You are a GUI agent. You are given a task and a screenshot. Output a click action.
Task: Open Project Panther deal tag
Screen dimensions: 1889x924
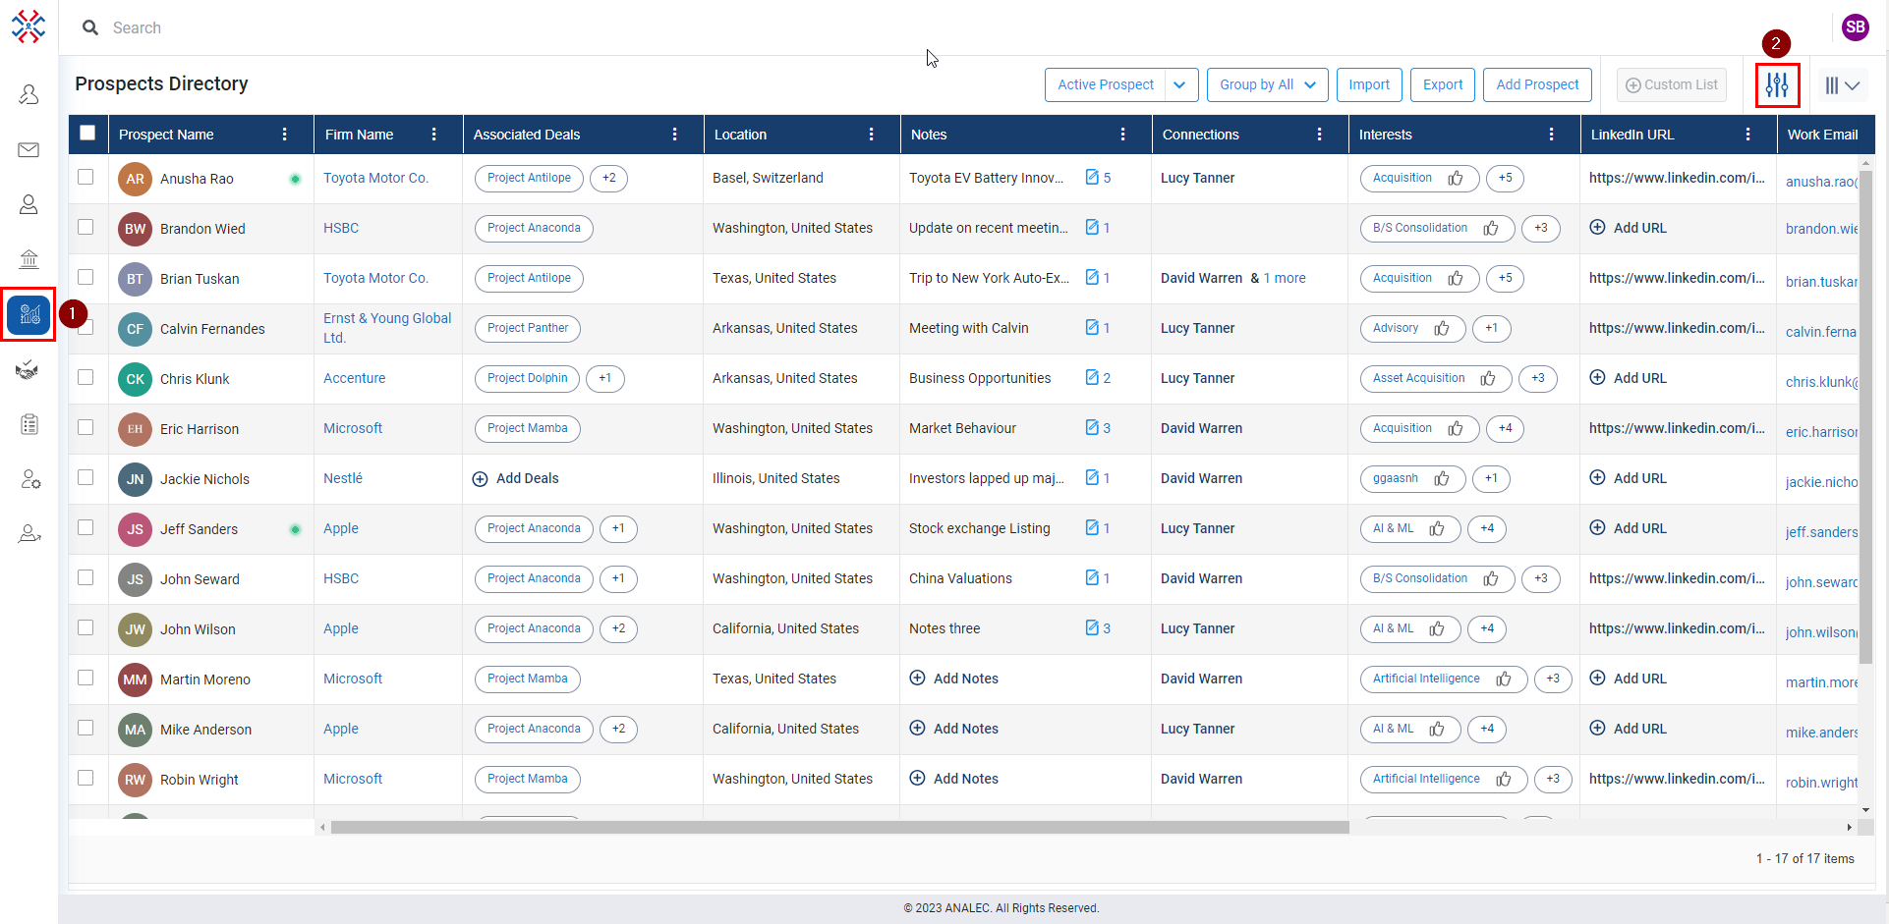pos(528,329)
